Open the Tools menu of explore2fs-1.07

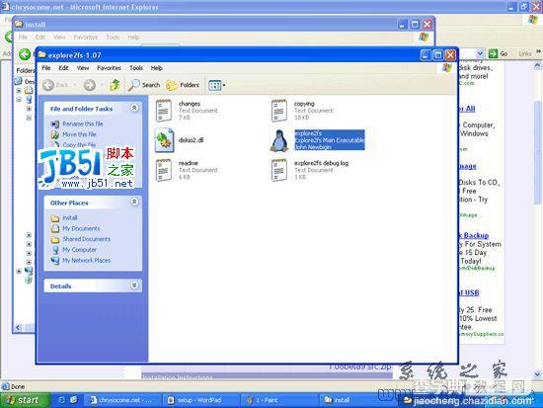[x=136, y=68]
